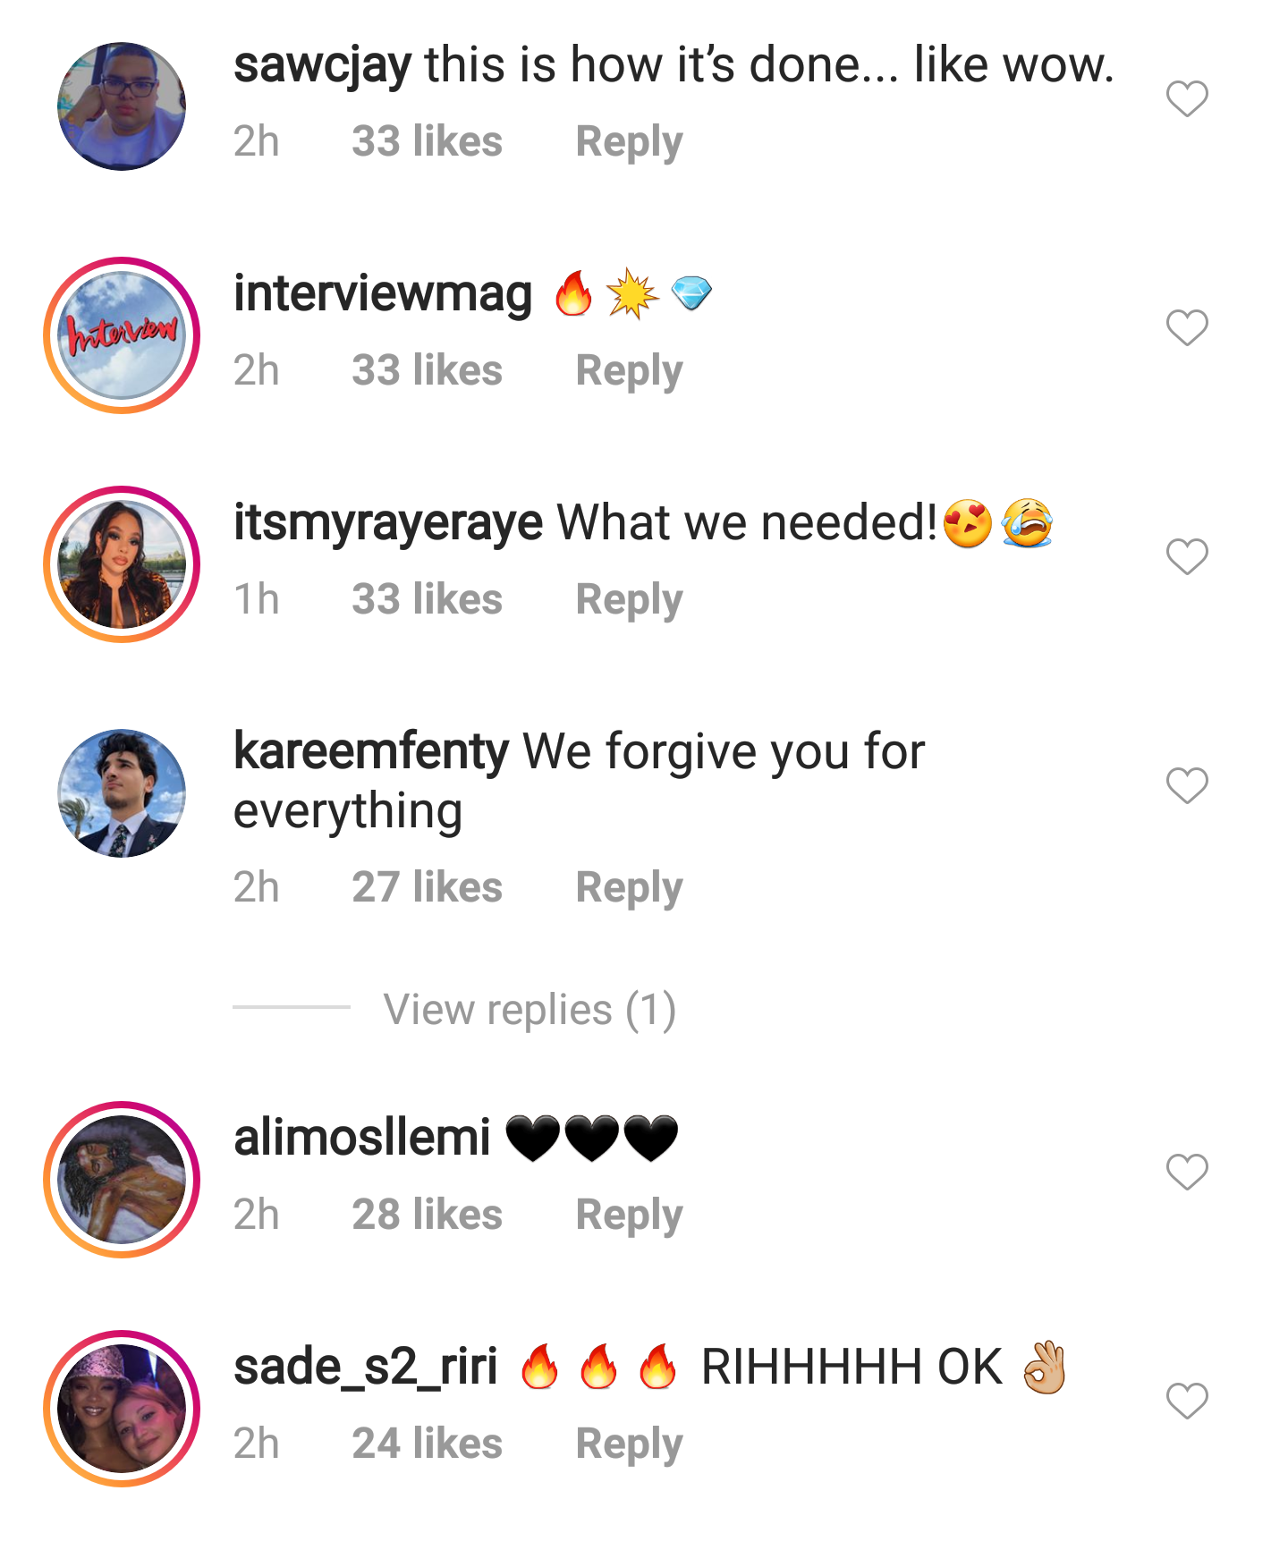Reply to itsmyrayeraye's comment

click(x=629, y=599)
